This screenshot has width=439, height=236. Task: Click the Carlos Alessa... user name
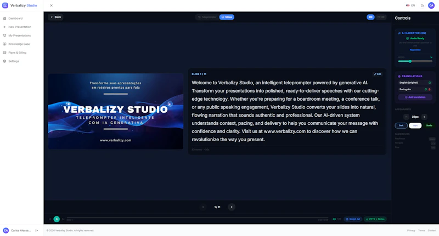pos(21,231)
